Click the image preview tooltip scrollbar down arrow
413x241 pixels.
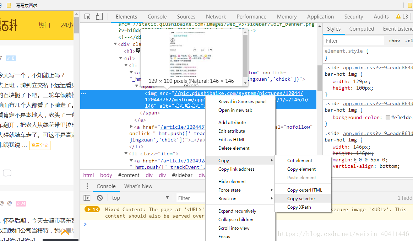(x=245, y=83)
